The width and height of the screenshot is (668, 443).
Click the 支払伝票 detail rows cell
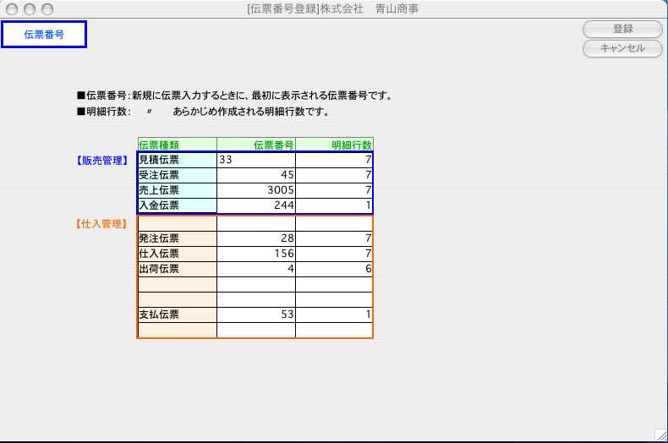click(334, 314)
